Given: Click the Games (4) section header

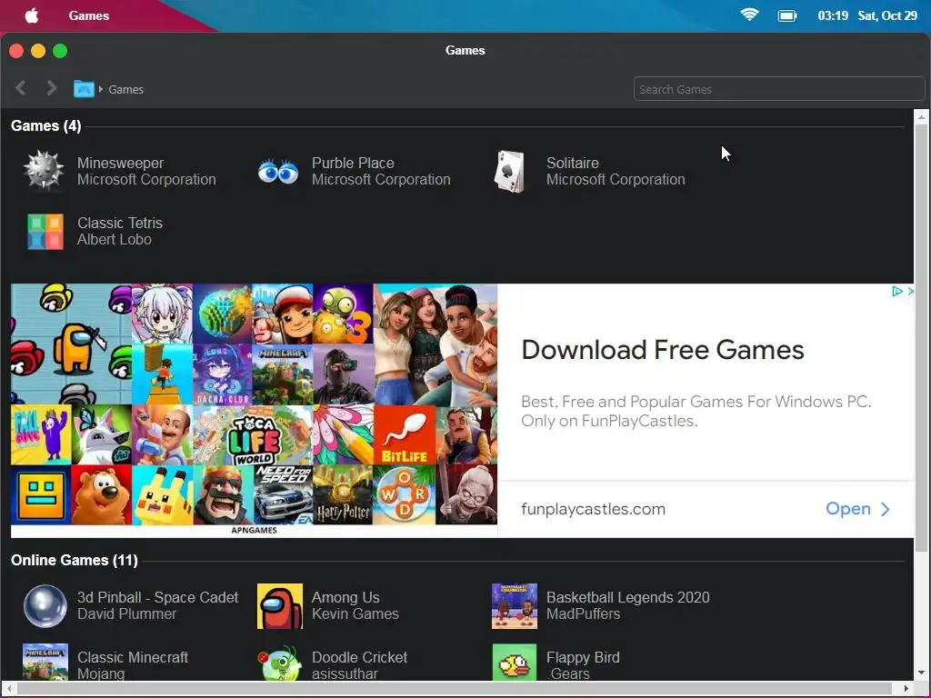Looking at the screenshot, I should (46, 125).
